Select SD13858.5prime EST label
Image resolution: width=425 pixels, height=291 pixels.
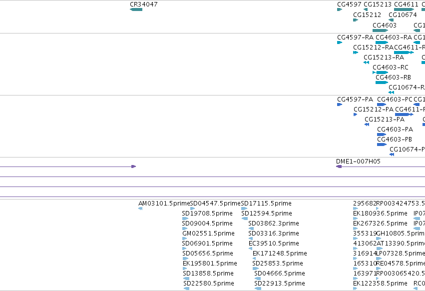(208, 273)
